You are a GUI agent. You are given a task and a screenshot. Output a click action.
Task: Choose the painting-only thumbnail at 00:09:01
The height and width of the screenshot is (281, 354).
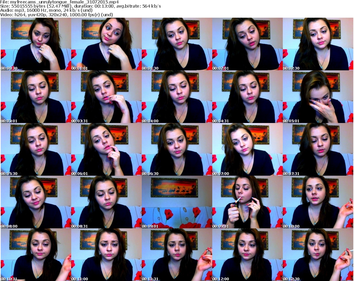click(x=177, y=202)
